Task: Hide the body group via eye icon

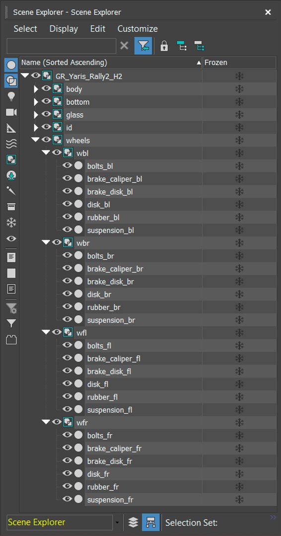Action: [46, 89]
